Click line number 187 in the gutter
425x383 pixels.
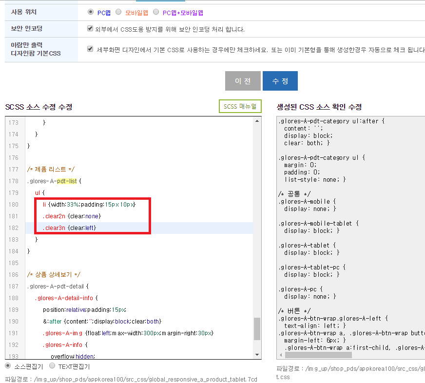click(x=14, y=286)
